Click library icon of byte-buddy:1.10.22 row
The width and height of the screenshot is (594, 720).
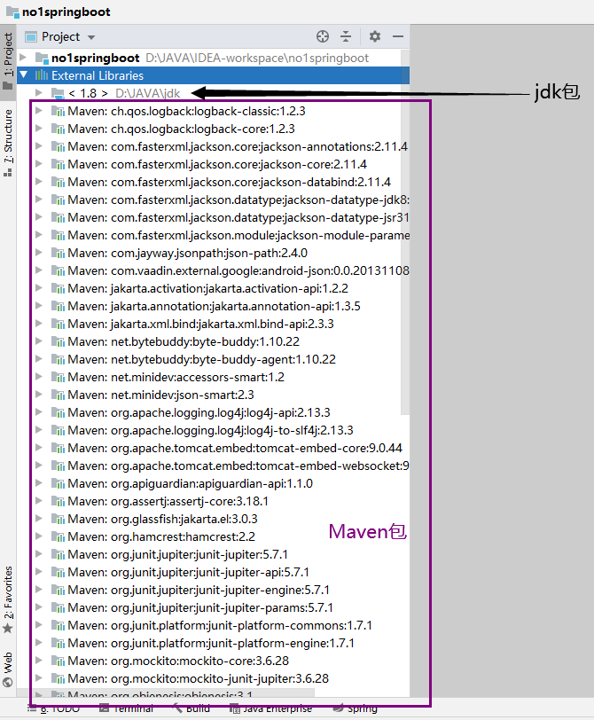pos(58,341)
